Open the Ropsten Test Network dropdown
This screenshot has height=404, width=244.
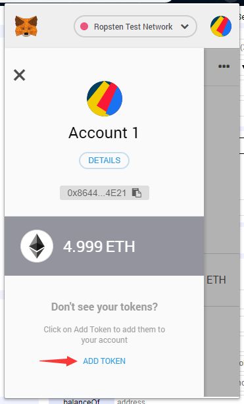[135, 26]
